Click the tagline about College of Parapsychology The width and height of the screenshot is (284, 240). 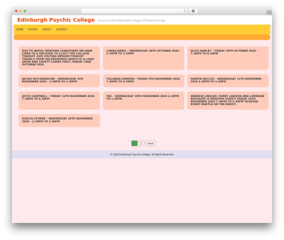pyautogui.click(x=132, y=20)
